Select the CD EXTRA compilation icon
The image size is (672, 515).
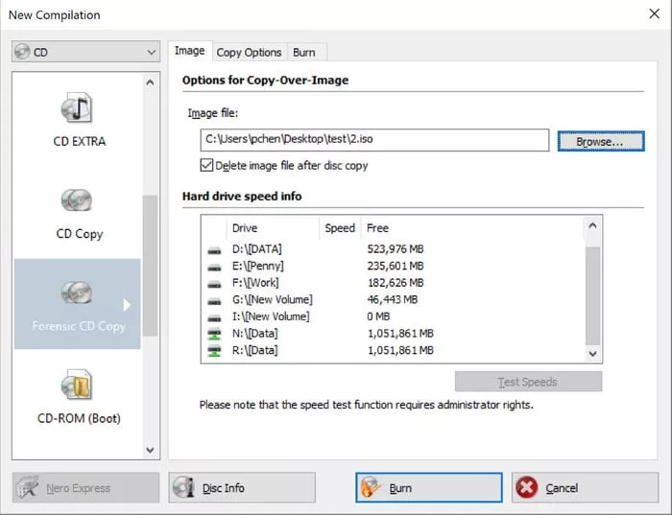point(78,109)
